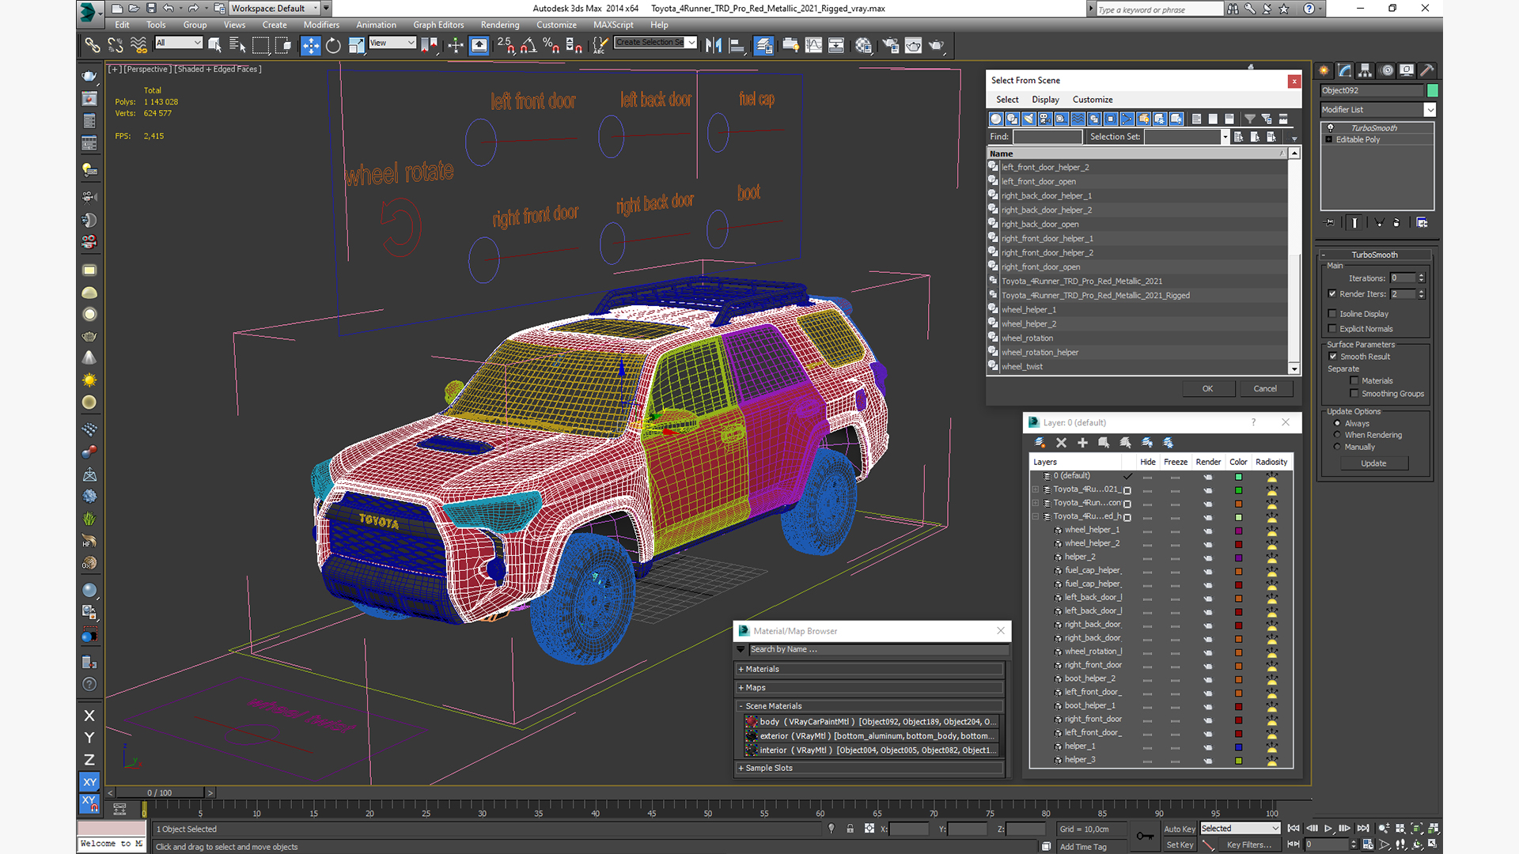Open the Modifiers menu

tap(321, 25)
